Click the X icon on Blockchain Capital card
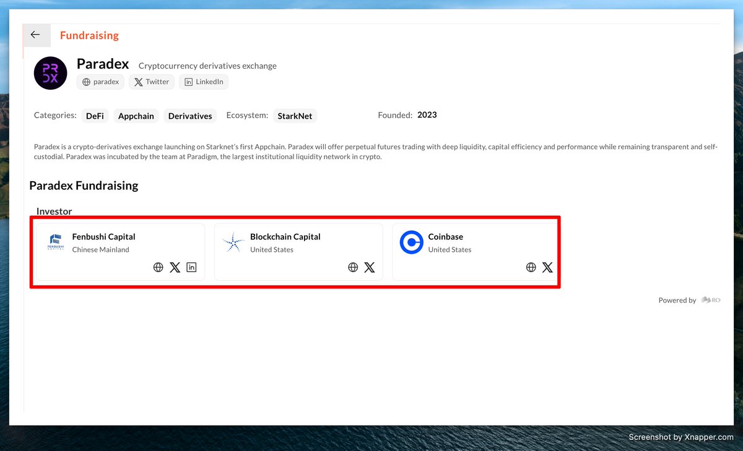Screen dimensions: 743x451 tap(370, 267)
